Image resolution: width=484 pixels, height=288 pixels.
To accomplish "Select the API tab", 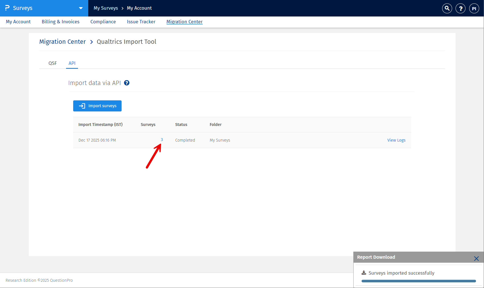I will pyautogui.click(x=72, y=63).
